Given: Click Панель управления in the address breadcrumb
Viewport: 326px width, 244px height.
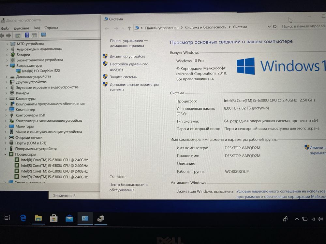Looking at the screenshot, I should click(x=162, y=28).
